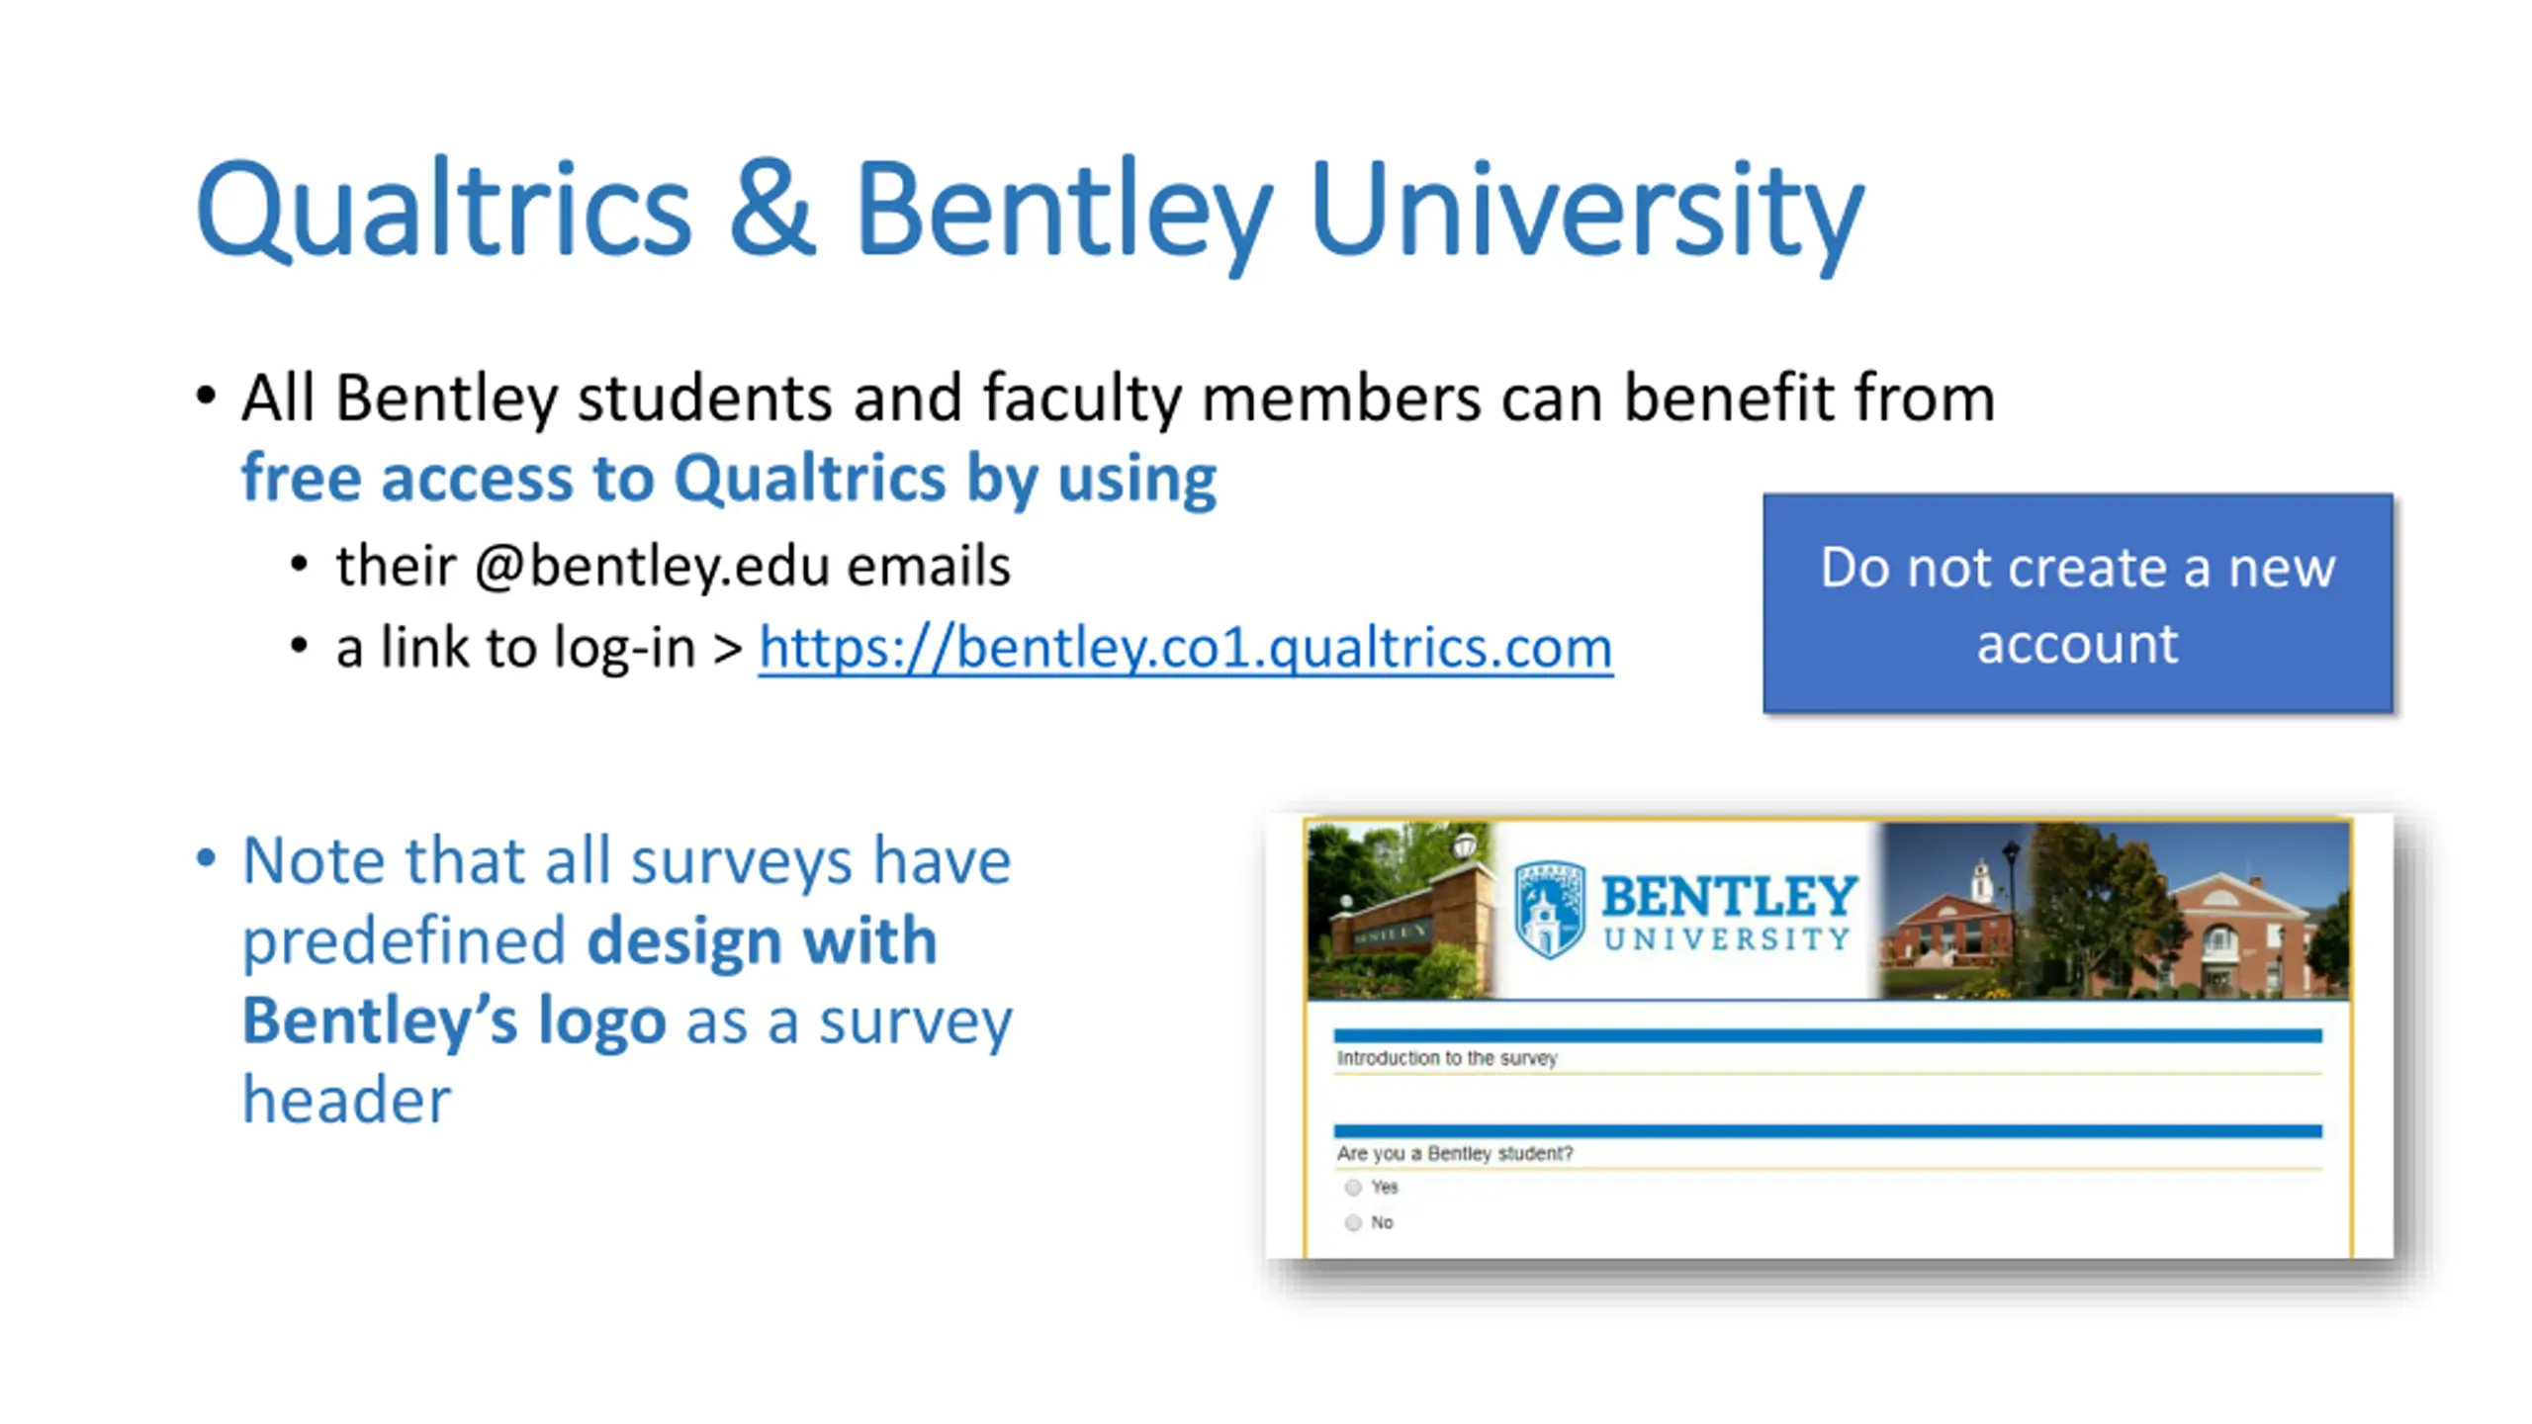Click the BENTLEY UNIVERSITY wordmark in header

click(x=1729, y=912)
